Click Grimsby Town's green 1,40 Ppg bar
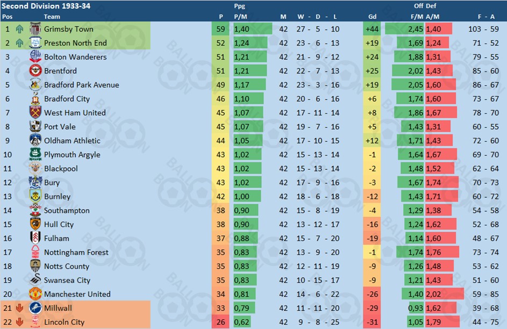The image size is (507, 329). pos(253,29)
